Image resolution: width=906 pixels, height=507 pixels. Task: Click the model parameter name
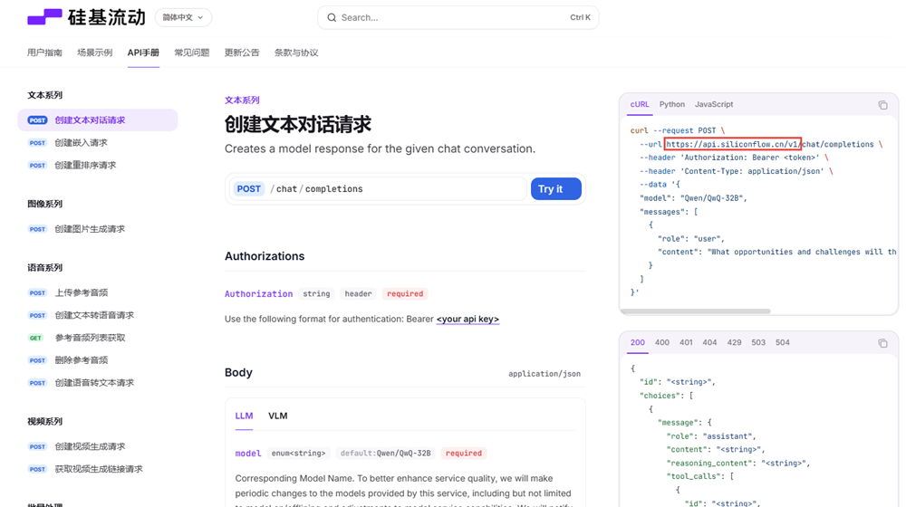coord(248,454)
